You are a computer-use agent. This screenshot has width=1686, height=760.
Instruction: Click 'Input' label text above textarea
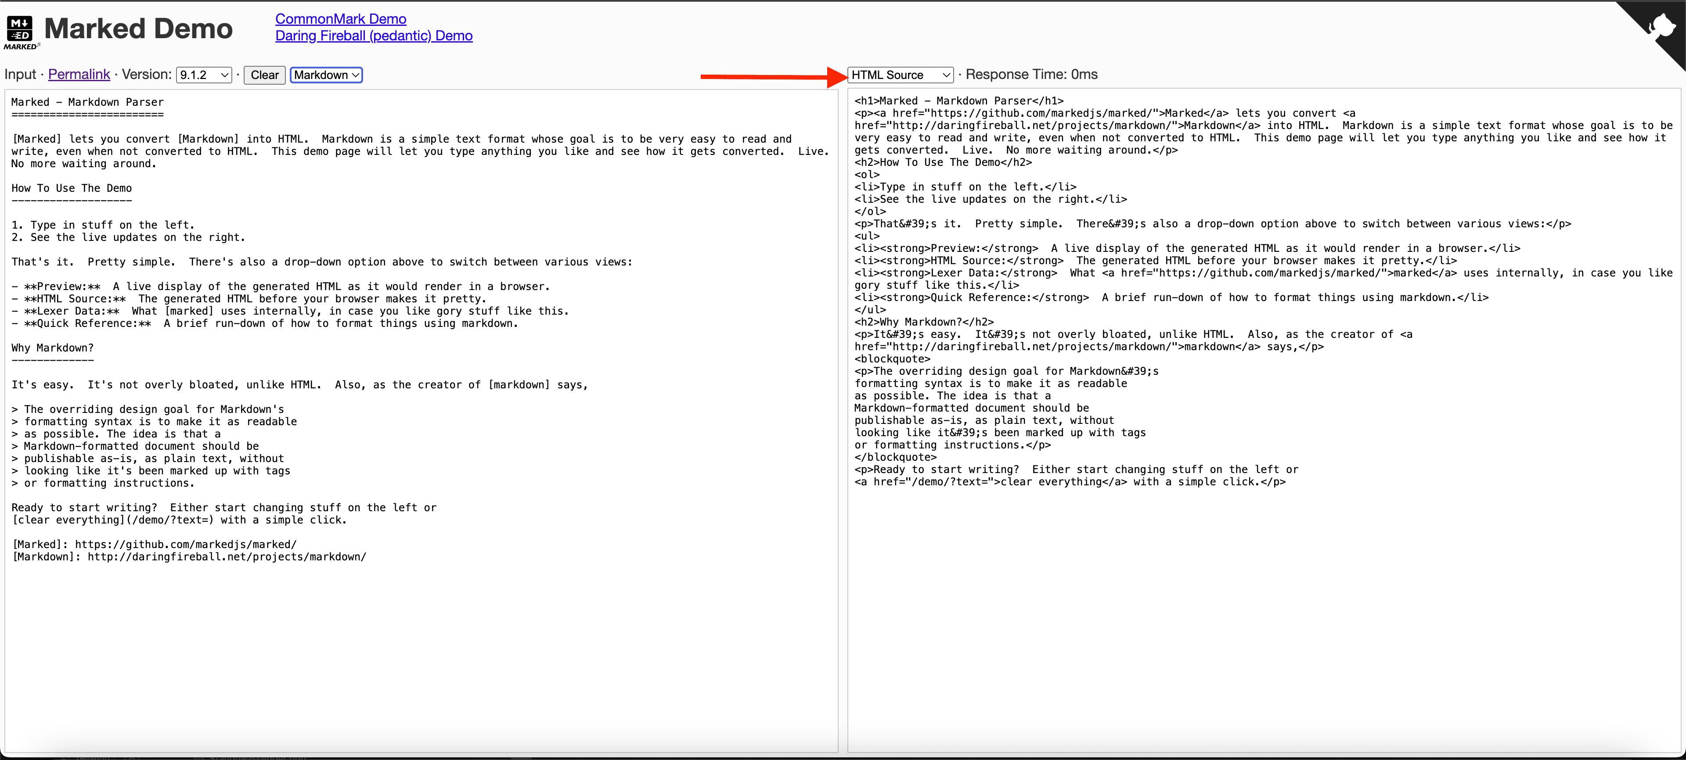pyautogui.click(x=20, y=75)
